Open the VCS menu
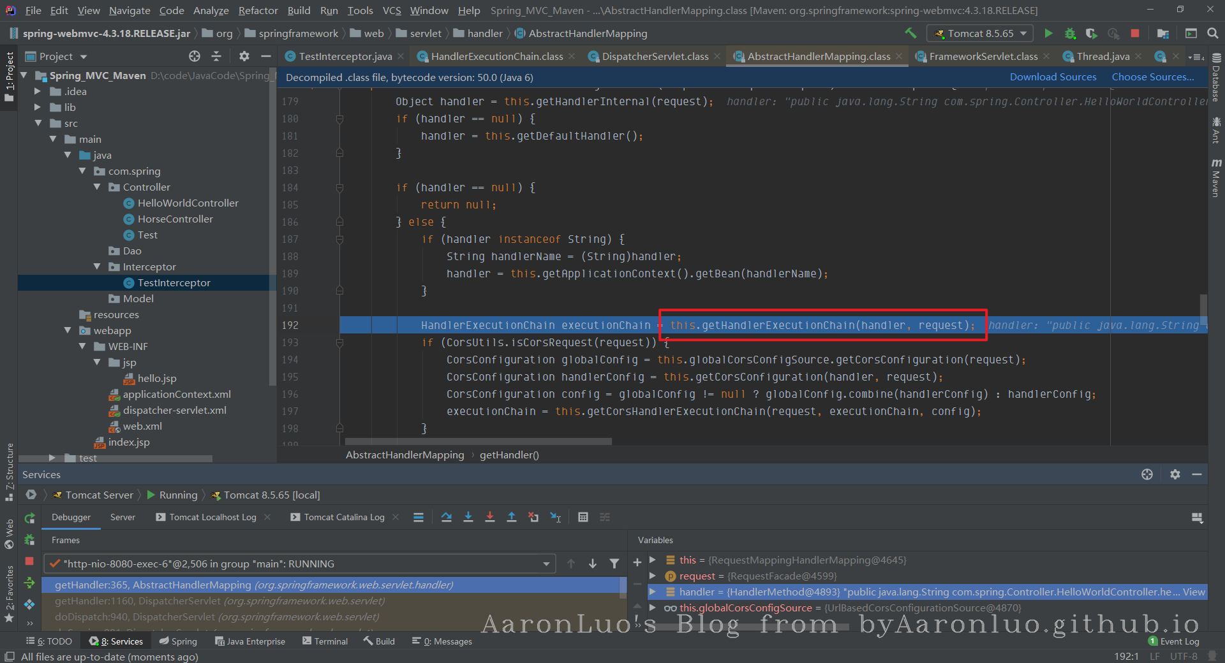This screenshot has height=663, width=1225. pyautogui.click(x=392, y=10)
